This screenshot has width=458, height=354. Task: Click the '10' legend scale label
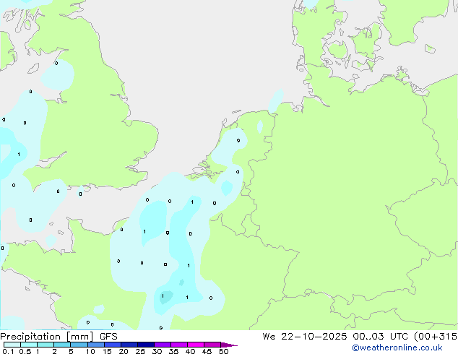(90, 351)
